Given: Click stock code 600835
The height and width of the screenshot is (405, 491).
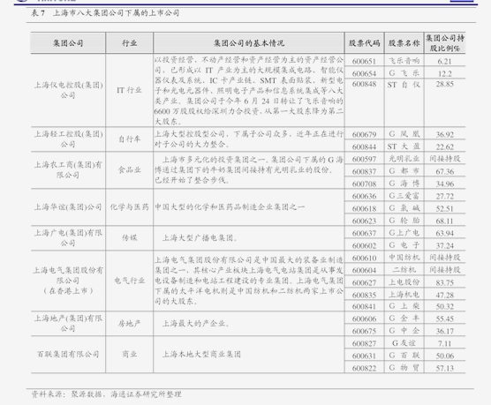Looking at the screenshot, I should pos(364,295).
